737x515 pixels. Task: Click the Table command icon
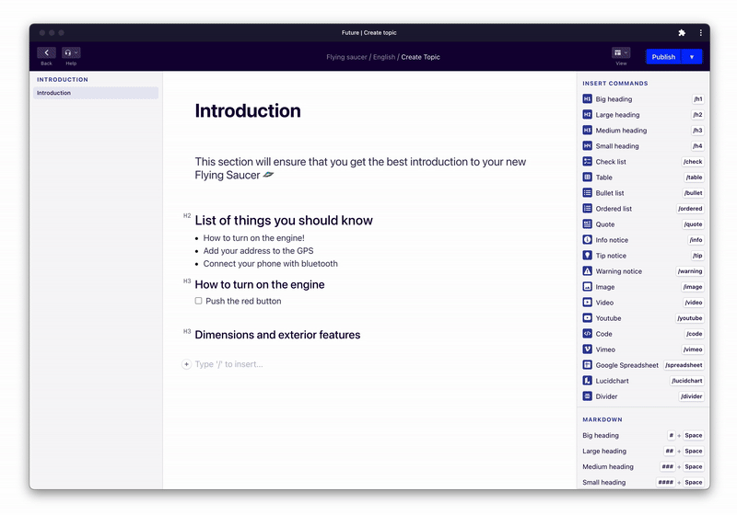click(587, 177)
